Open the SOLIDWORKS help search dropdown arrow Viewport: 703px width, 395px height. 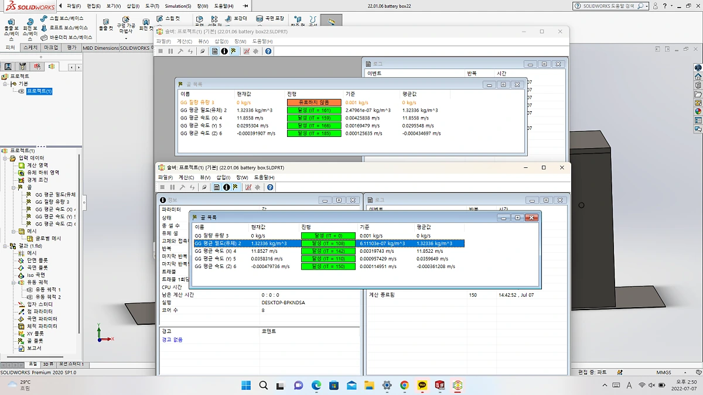(x=646, y=6)
